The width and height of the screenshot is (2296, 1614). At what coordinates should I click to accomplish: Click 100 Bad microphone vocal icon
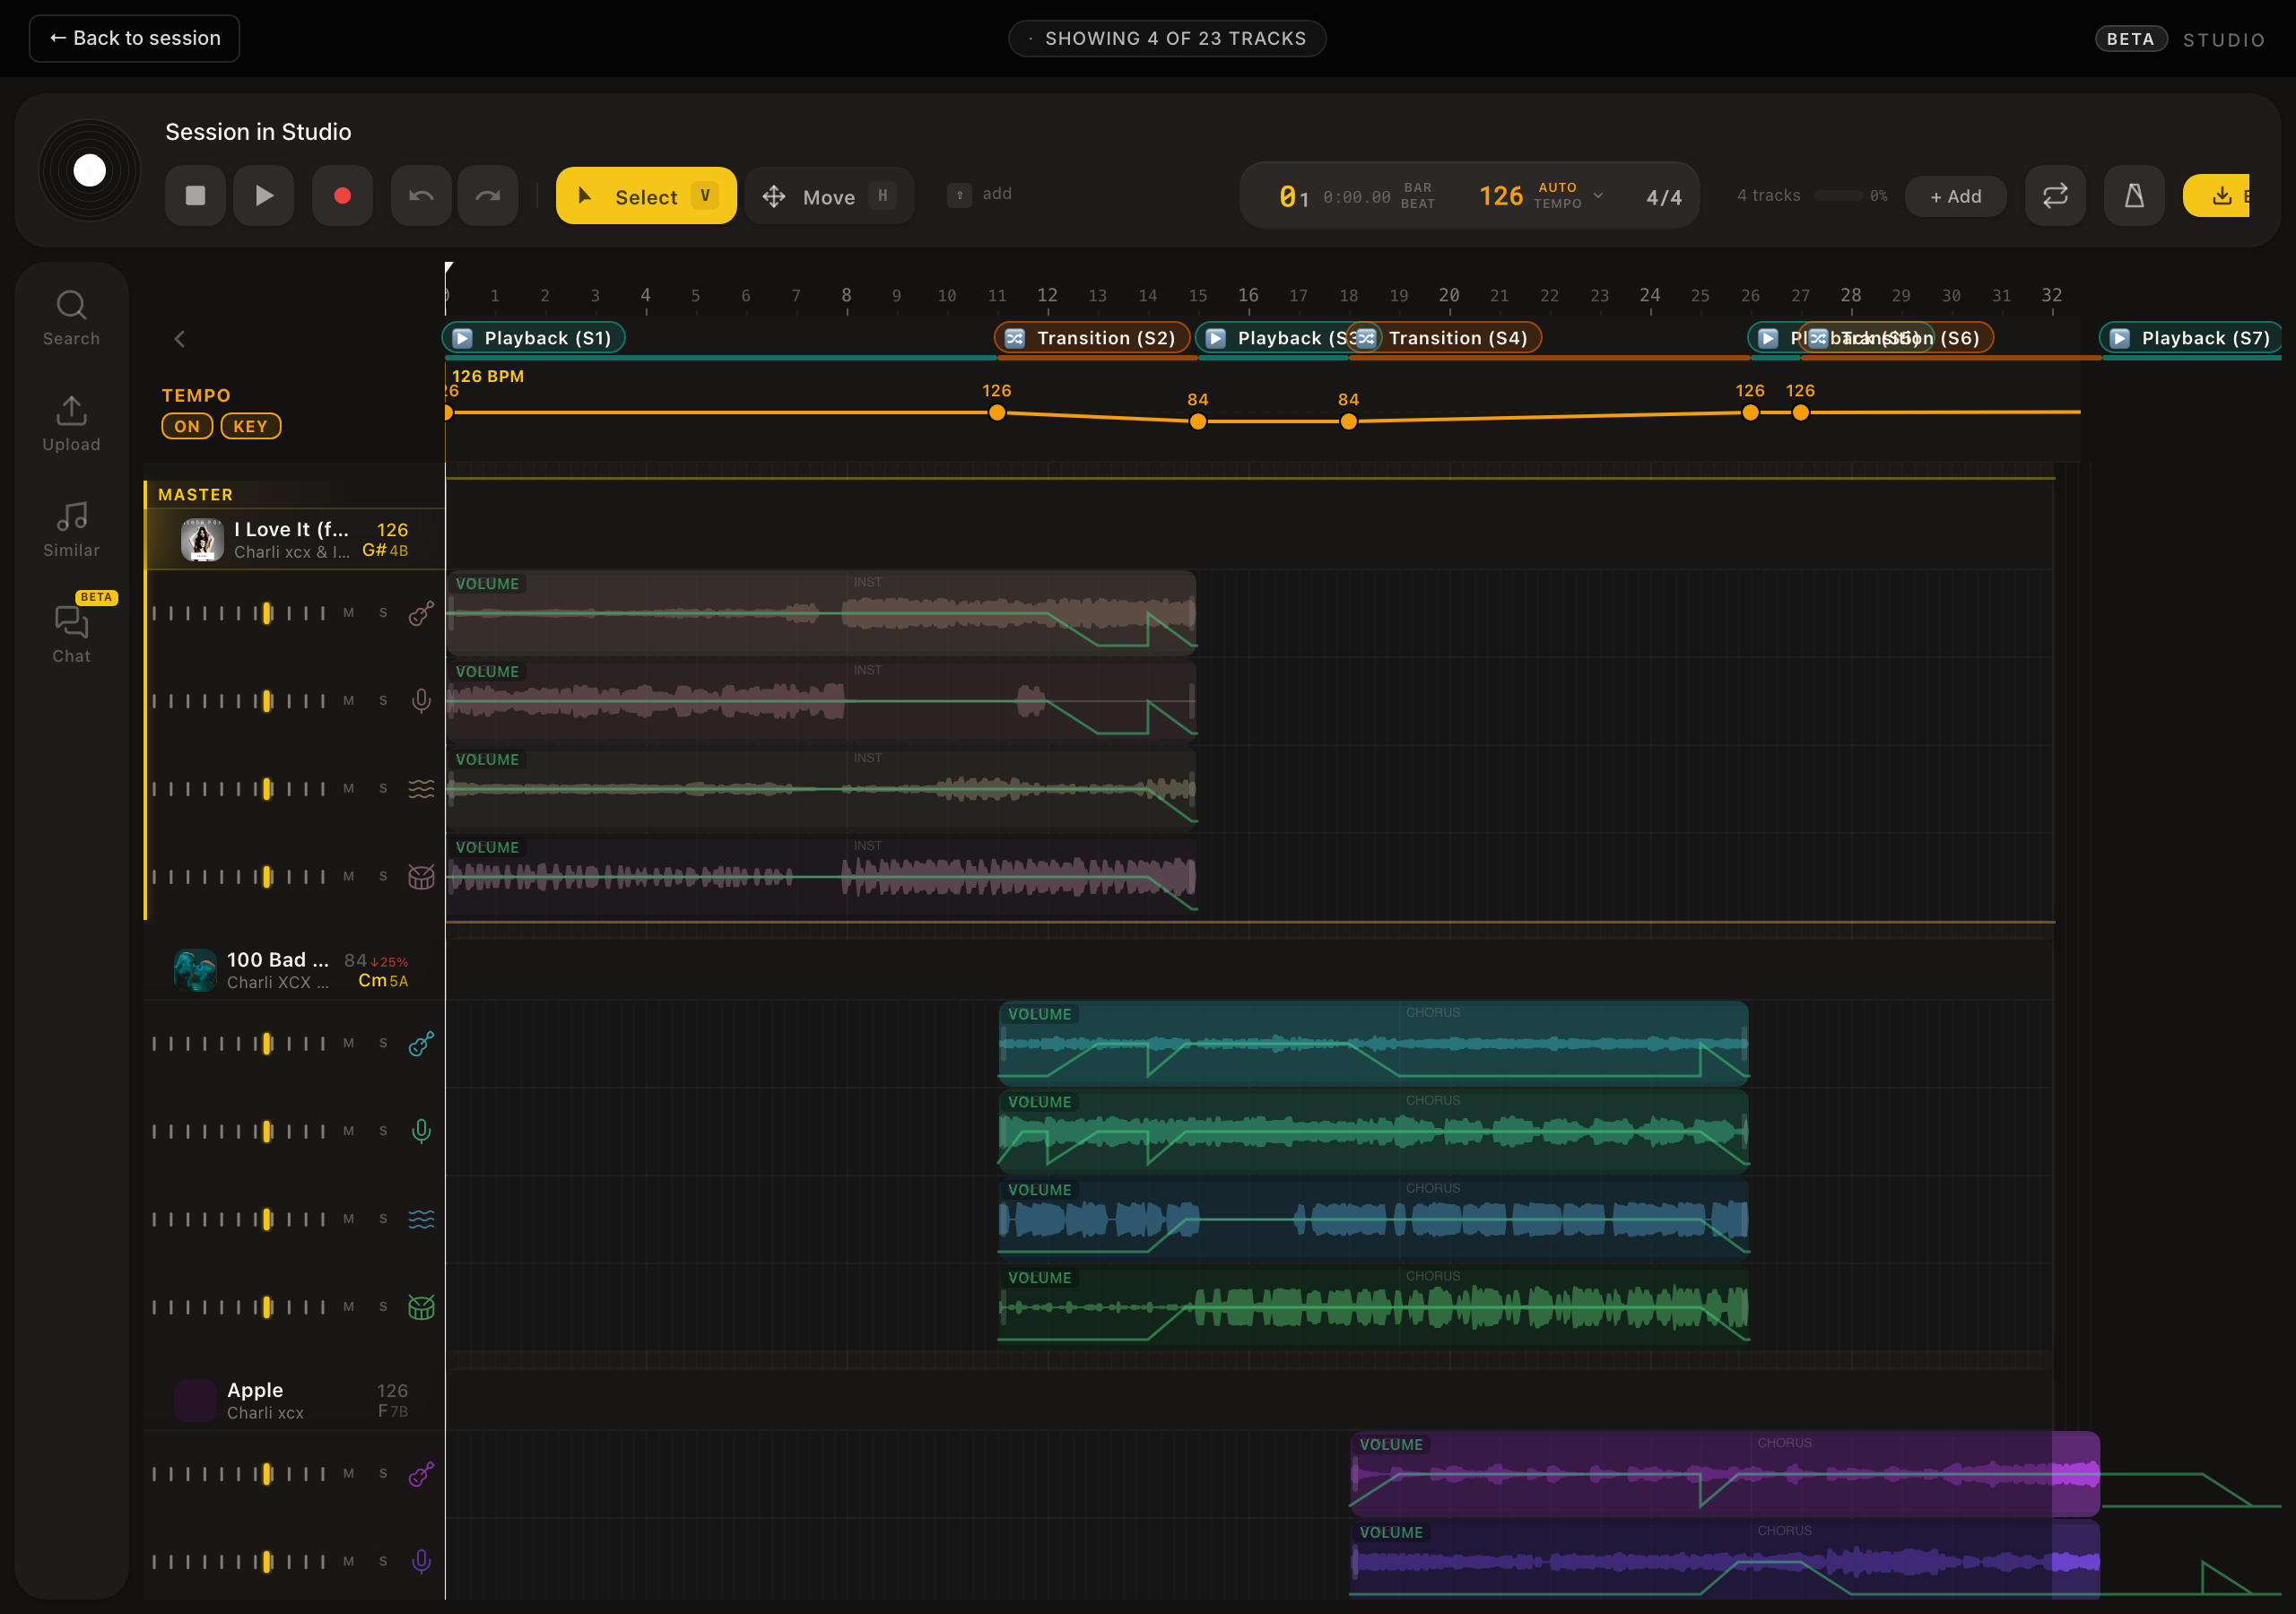point(421,1131)
